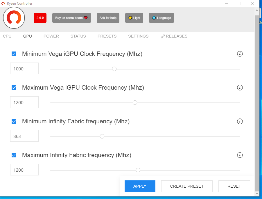Switch theme using the Light button
The width and height of the screenshot is (262, 199).
click(134, 18)
